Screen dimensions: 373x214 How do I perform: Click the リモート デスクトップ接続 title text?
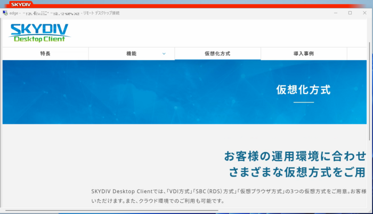101,13
